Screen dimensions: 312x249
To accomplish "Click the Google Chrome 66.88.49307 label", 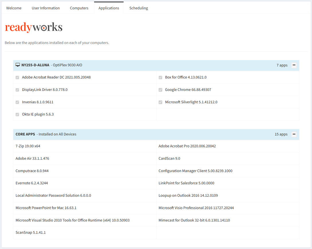I will pyautogui.click(x=188, y=90).
